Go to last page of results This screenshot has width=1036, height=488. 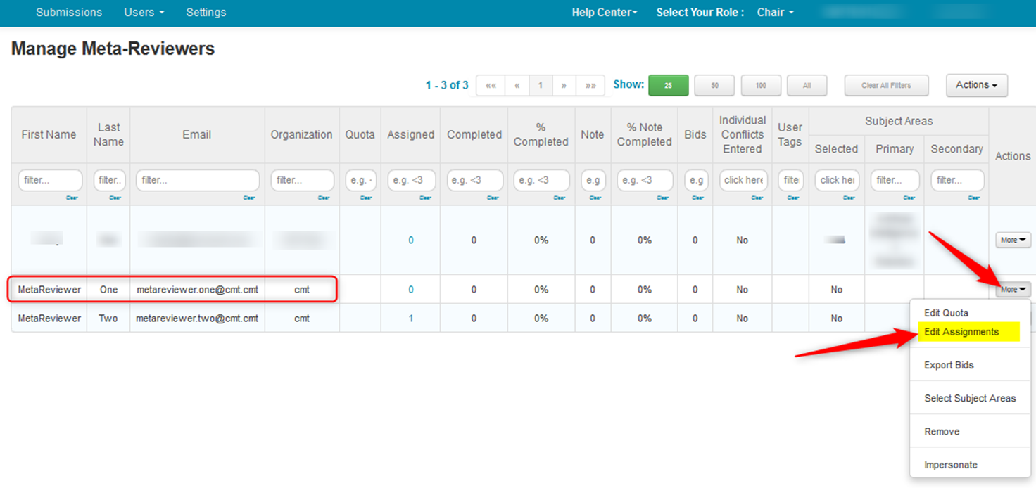click(590, 85)
